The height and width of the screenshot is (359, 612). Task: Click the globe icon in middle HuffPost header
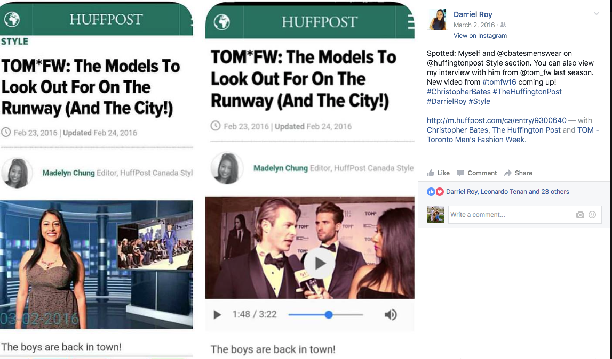[221, 22]
